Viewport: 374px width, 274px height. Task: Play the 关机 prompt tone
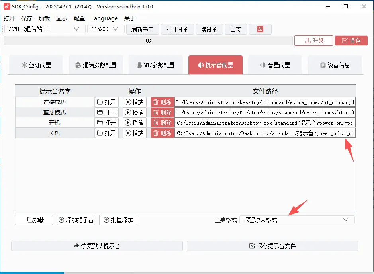135,133
